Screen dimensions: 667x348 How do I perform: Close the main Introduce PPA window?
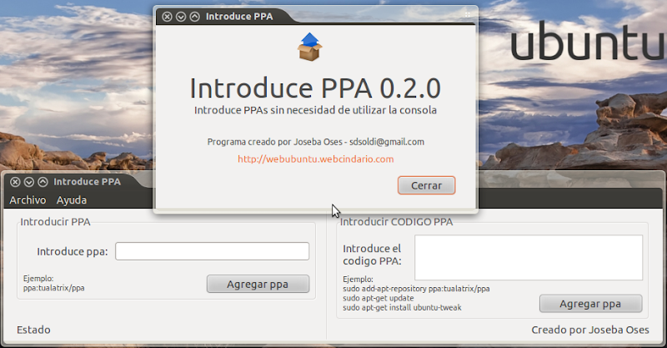(15, 182)
